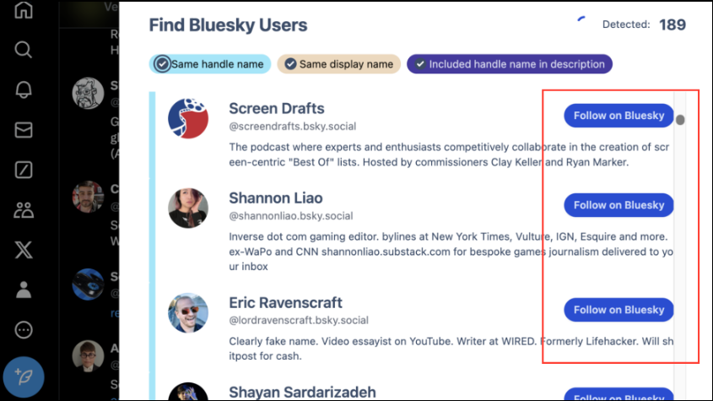Image resolution: width=713 pixels, height=401 pixels.
Task: Open the X Premium logo icon
Action: click(x=24, y=250)
